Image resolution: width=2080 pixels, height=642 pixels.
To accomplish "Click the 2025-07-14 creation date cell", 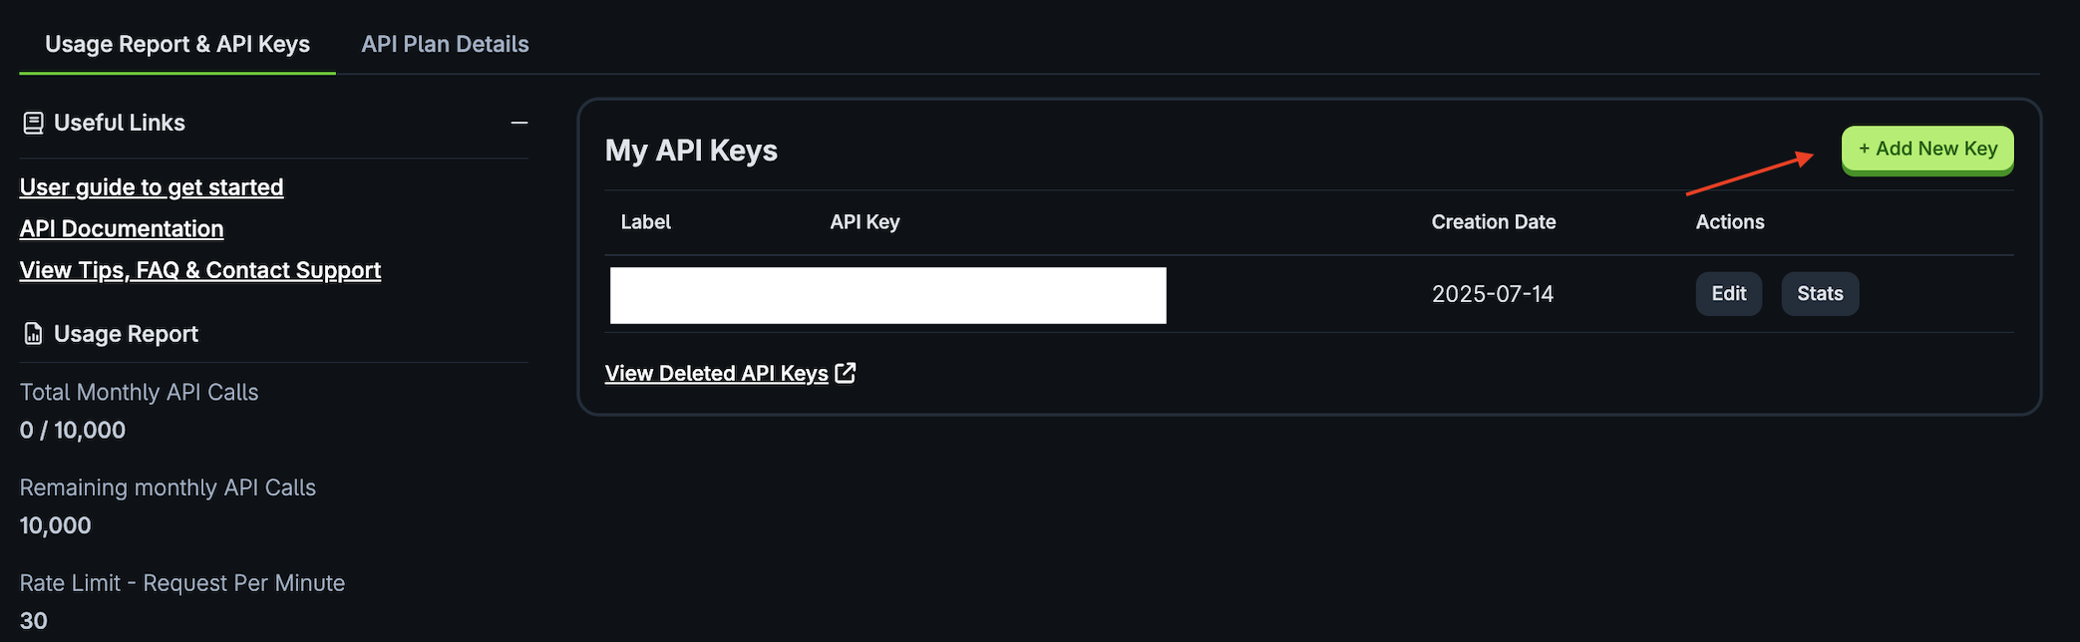I will (x=1492, y=294).
